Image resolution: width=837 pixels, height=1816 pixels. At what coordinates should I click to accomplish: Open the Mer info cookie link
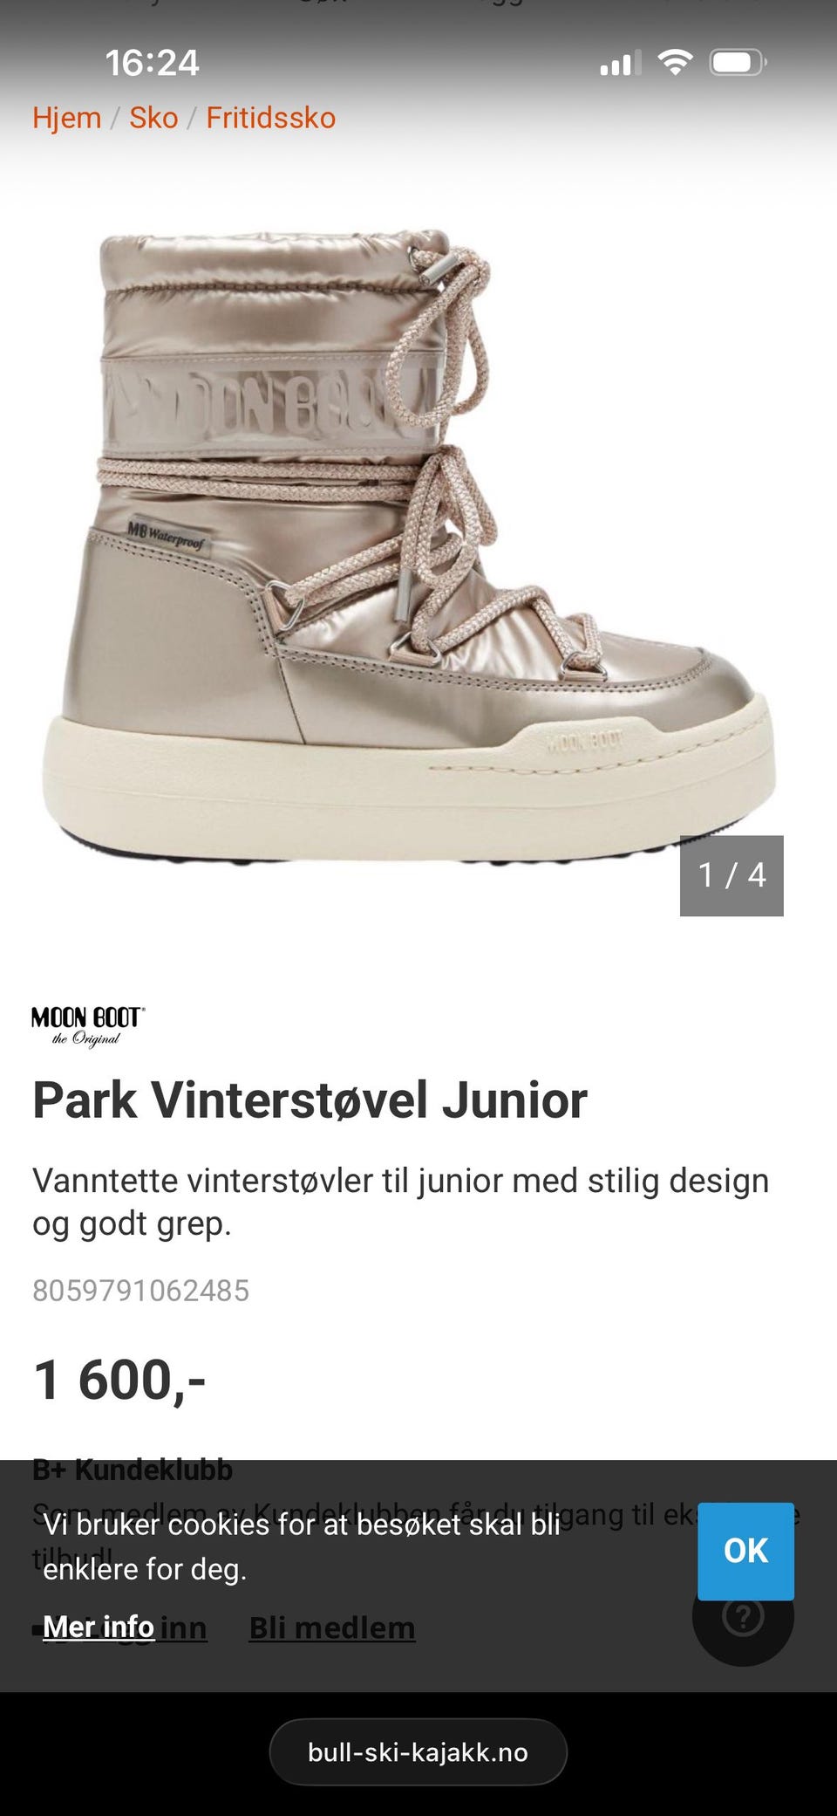coord(99,1627)
